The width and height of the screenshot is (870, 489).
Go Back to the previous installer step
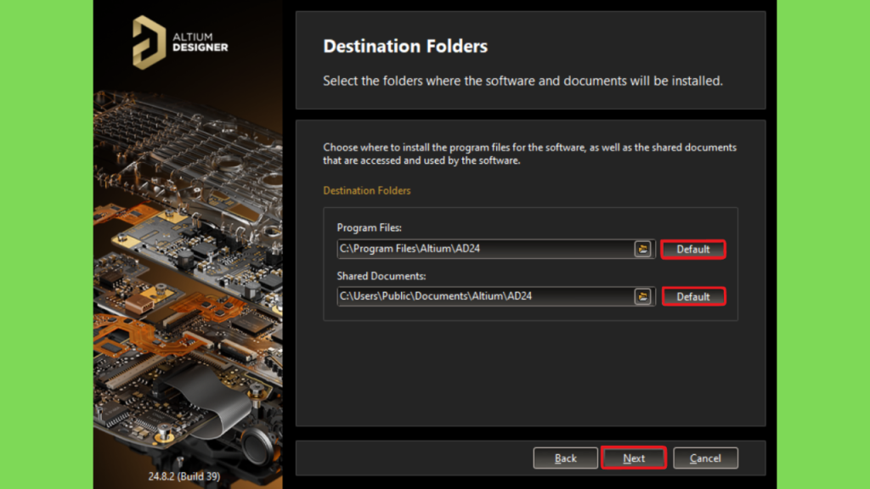click(565, 458)
